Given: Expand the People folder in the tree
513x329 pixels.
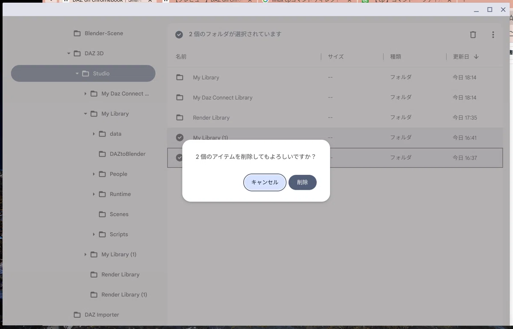Looking at the screenshot, I should [x=94, y=174].
